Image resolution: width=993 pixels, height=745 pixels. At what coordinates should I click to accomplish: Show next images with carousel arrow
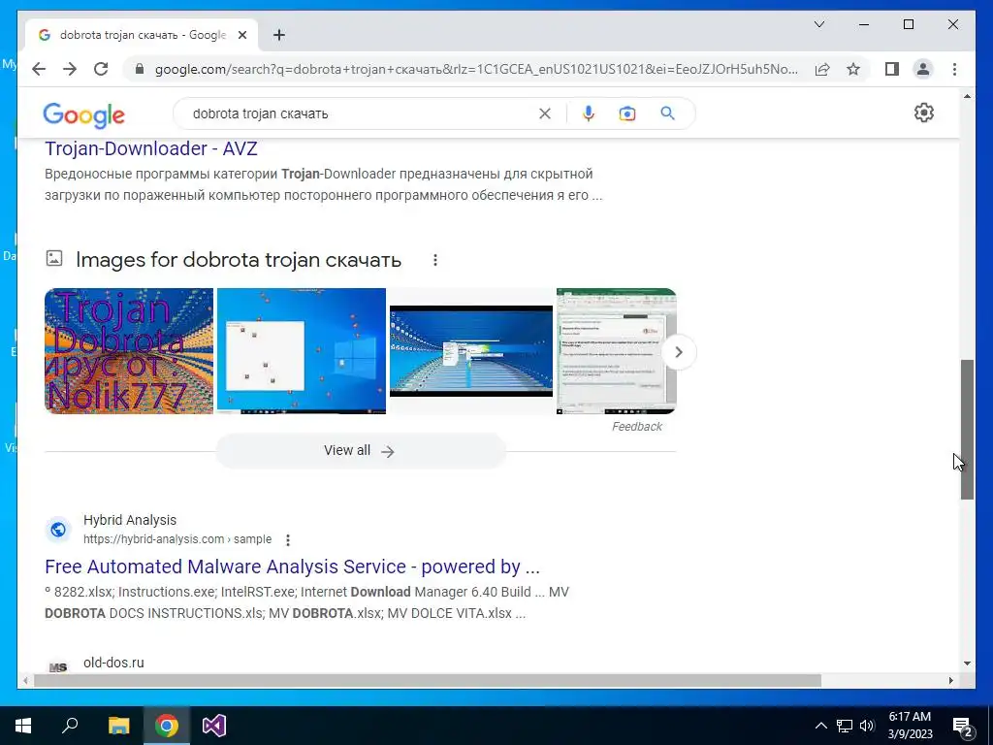coord(678,351)
